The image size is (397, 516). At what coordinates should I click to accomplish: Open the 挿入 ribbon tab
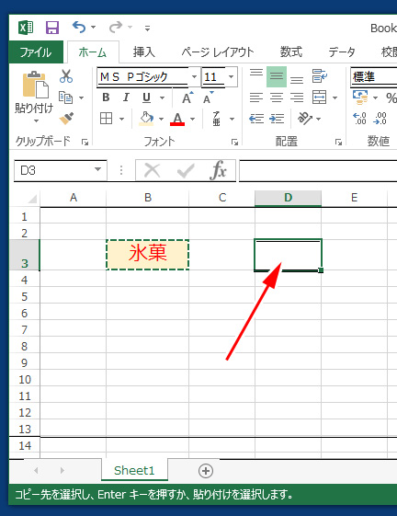(143, 52)
